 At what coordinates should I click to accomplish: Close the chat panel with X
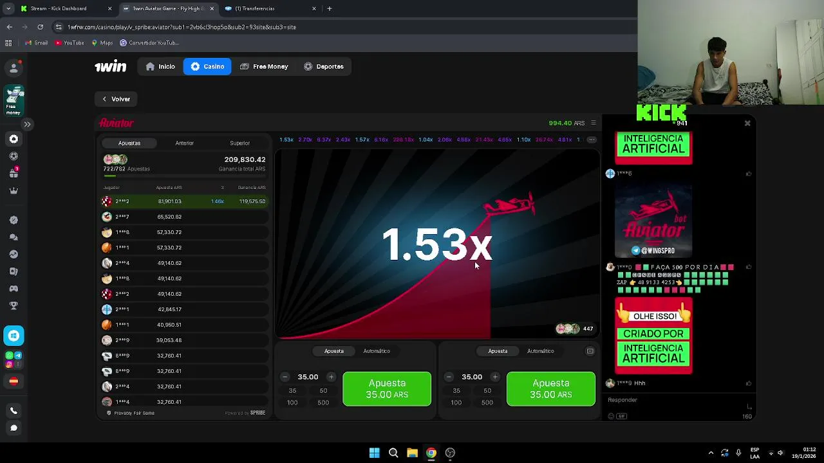pos(747,123)
